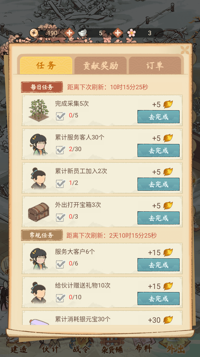Switch to the 订单 tab
Screen dimensions: 200x357
(155, 66)
